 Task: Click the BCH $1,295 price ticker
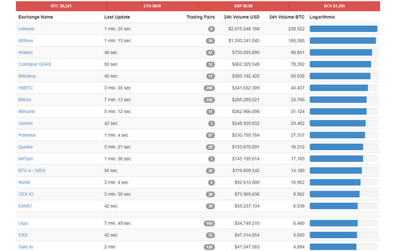[x=334, y=6]
